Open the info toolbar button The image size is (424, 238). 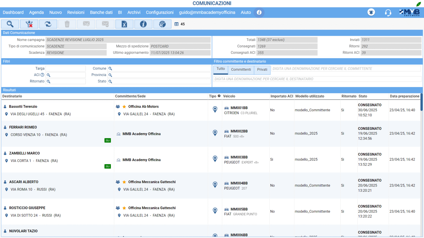(143, 24)
